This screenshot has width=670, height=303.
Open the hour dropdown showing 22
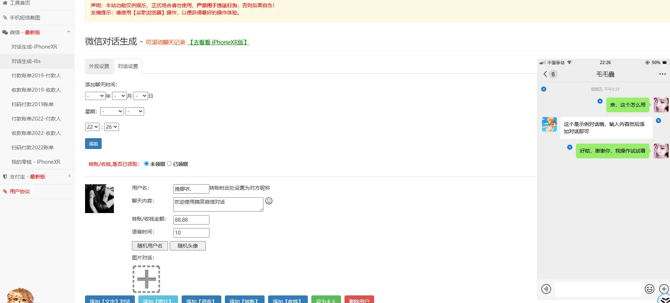pyautogui.click(x=92, y=127)
